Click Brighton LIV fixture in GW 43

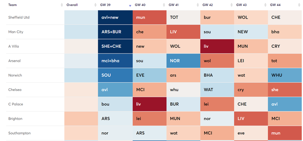tap(251, 119)
